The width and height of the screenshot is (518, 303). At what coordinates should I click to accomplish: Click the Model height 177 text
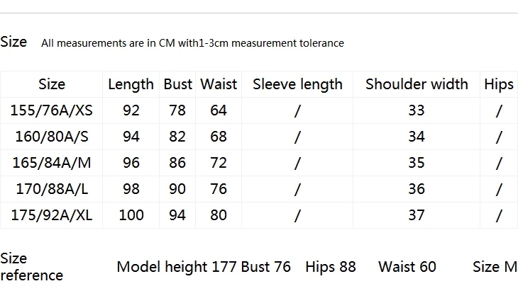pos(177,267)
